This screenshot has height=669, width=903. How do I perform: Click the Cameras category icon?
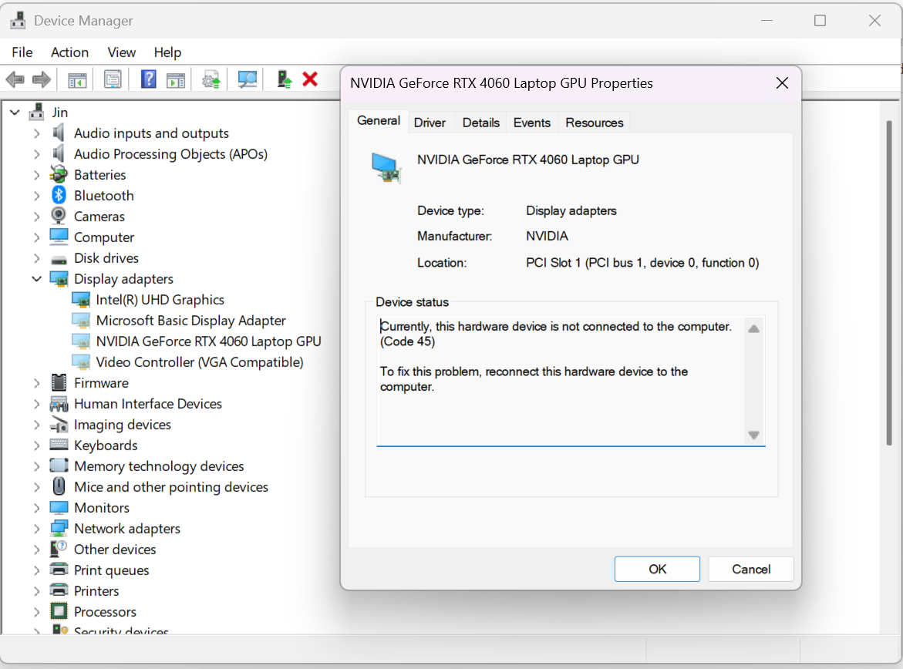59,216
